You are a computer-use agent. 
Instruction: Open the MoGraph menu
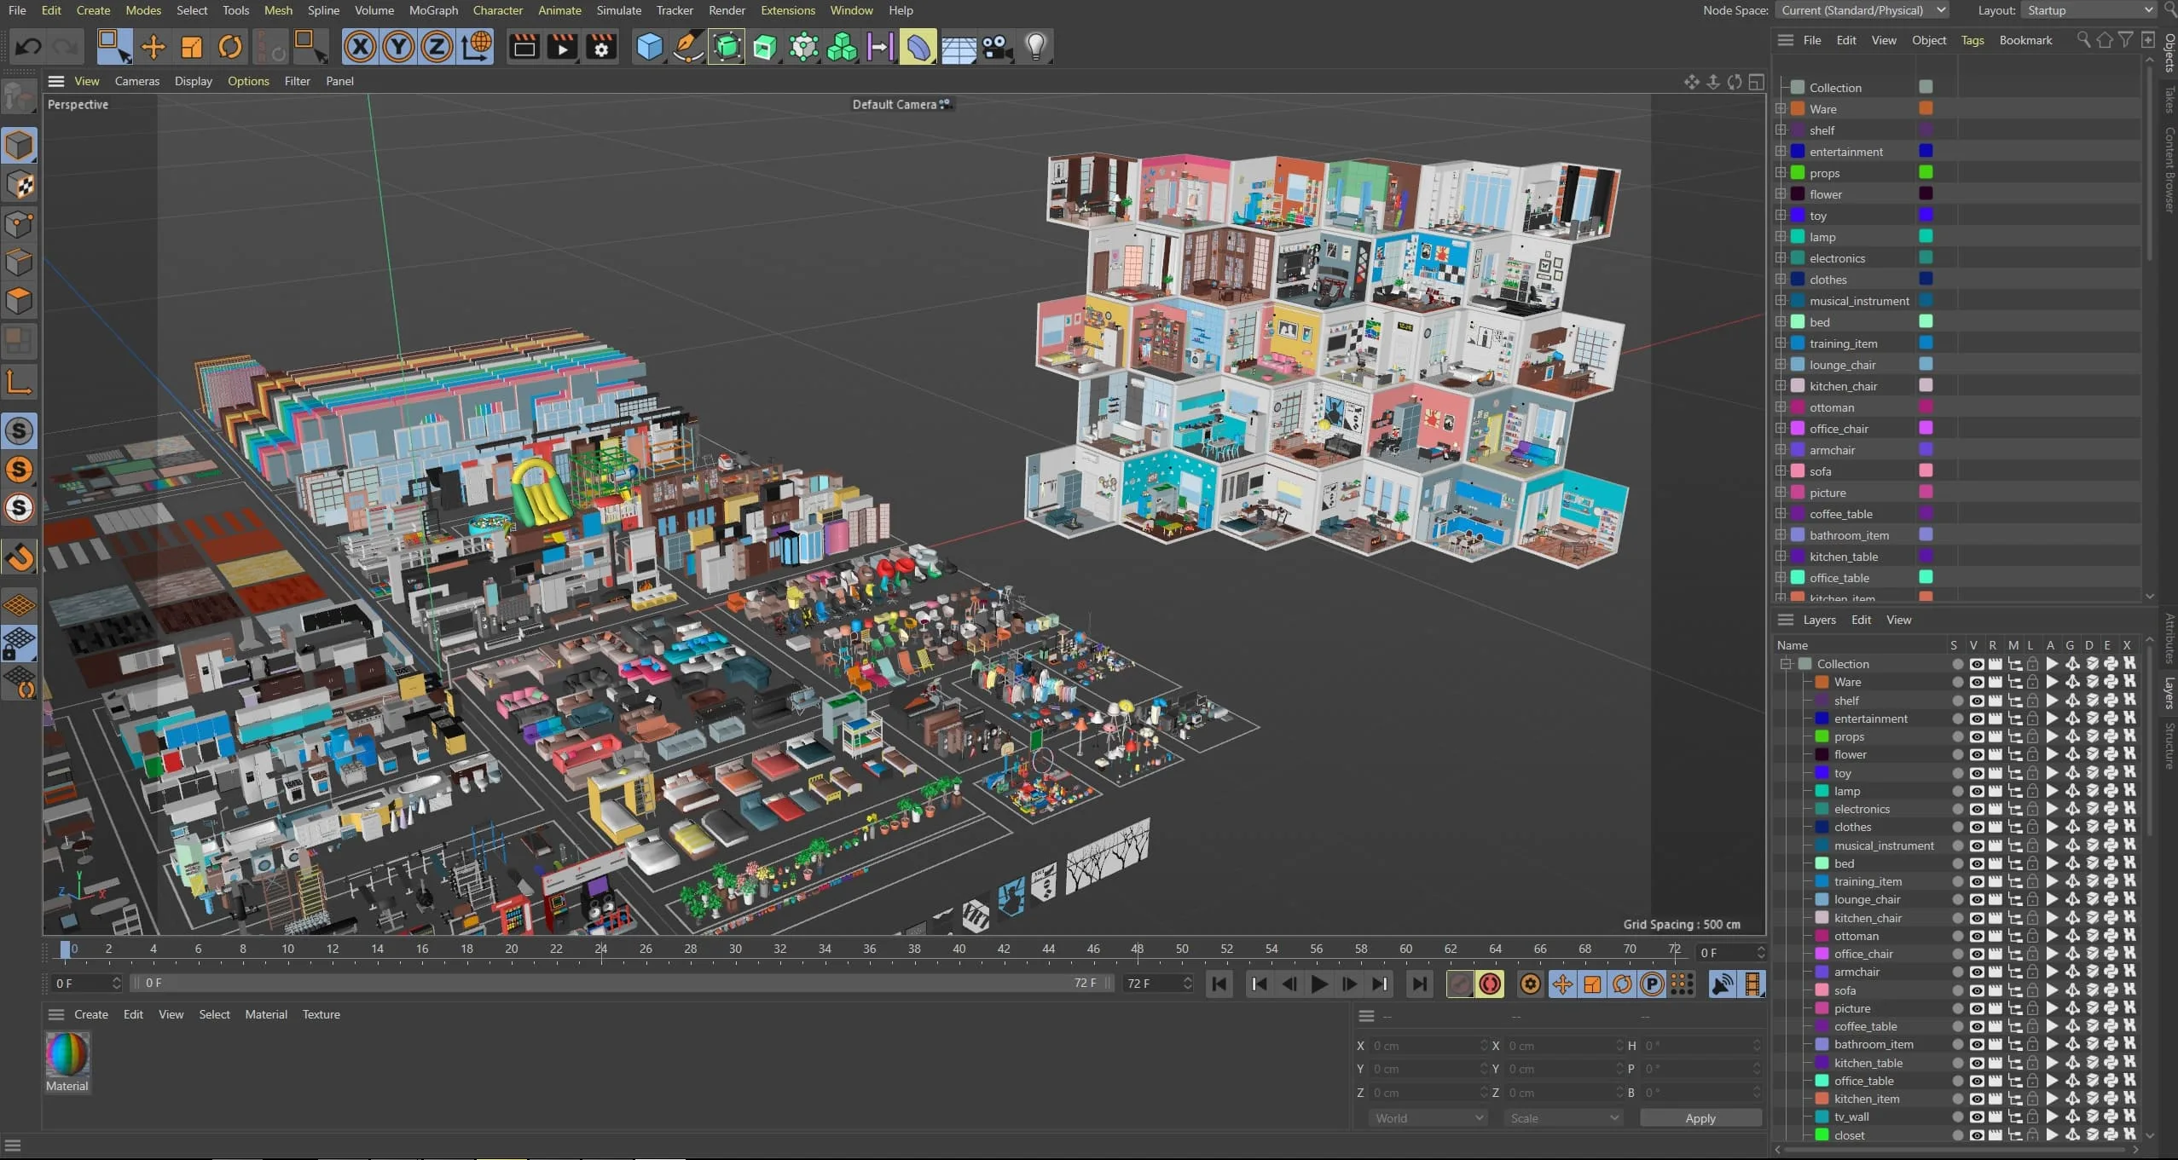(x=433, y=10)
